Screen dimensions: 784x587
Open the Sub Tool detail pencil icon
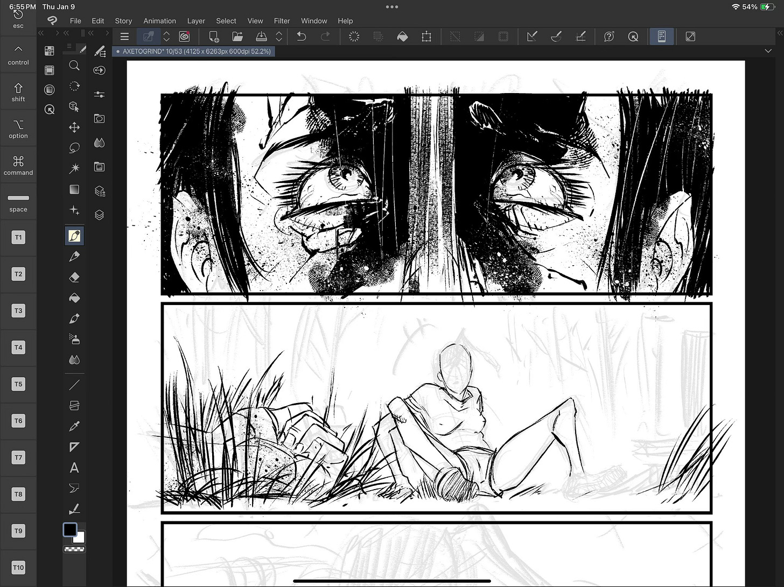(100, 51)
